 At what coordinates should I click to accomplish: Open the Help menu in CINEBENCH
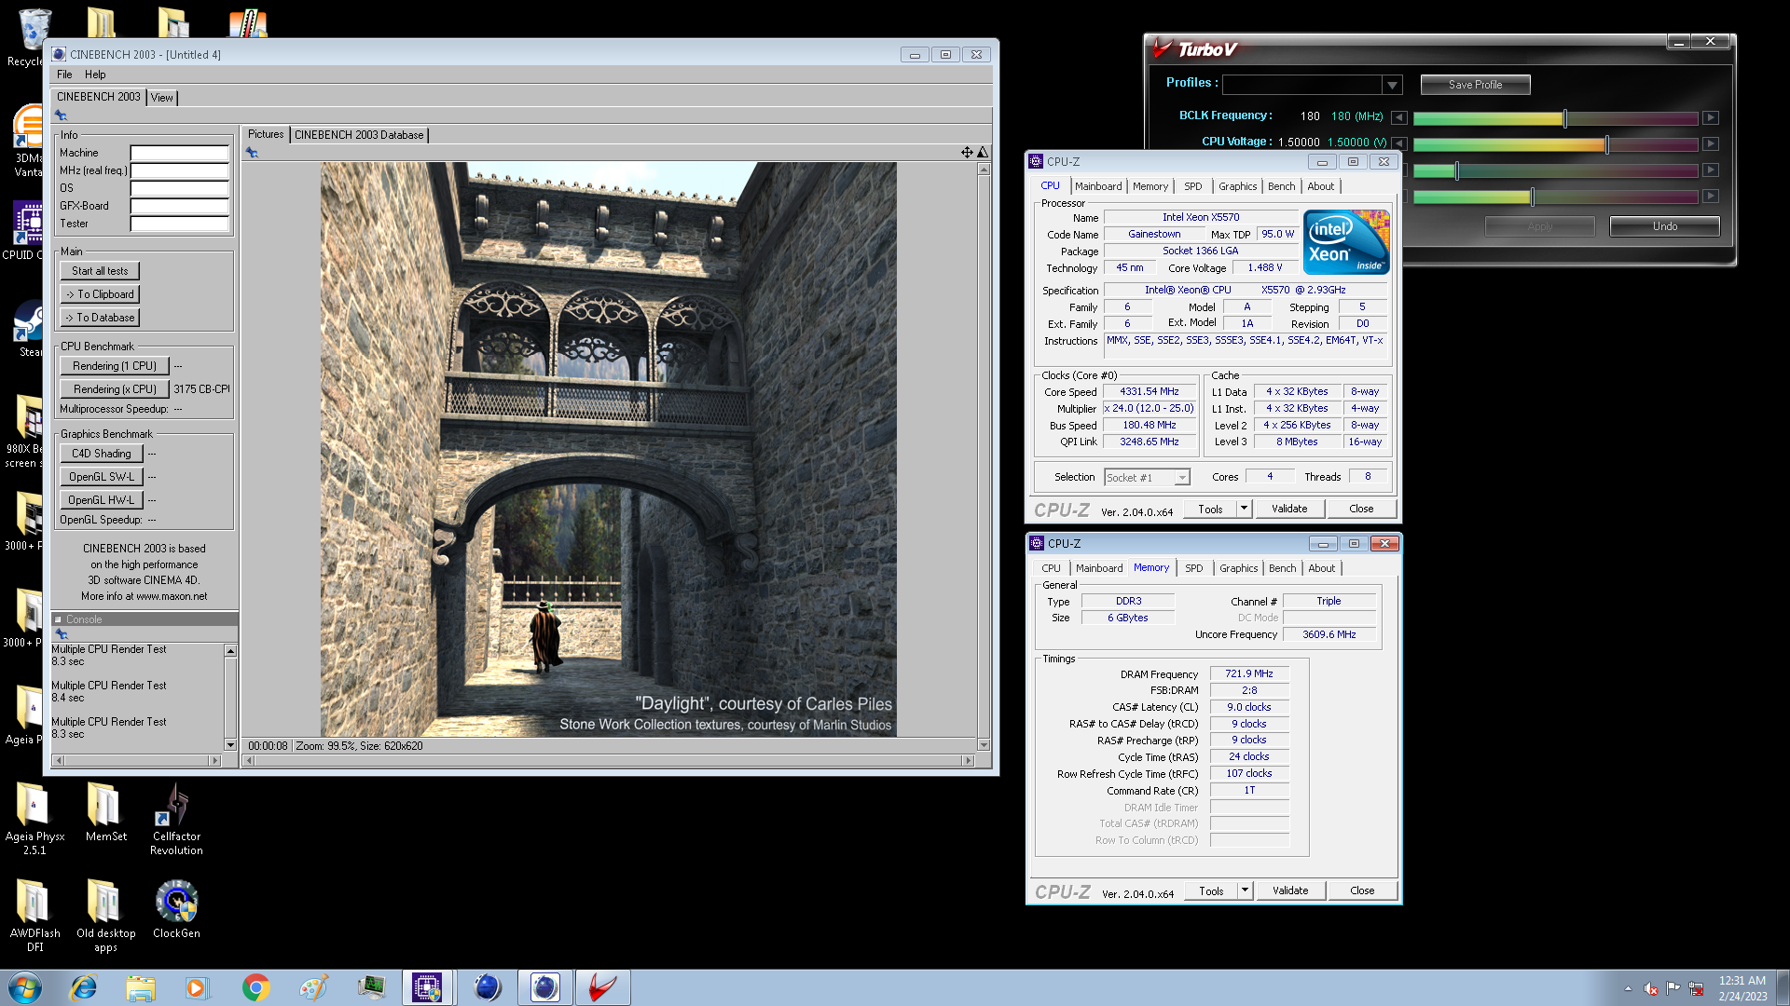point(95,75)
